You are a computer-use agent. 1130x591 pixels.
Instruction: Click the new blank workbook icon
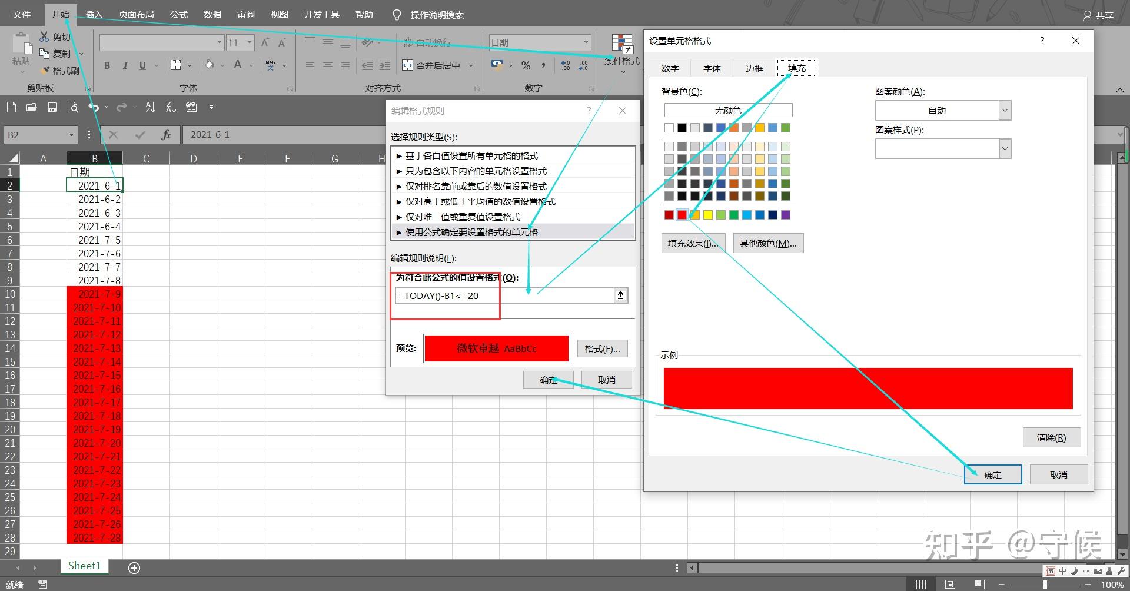11,107
